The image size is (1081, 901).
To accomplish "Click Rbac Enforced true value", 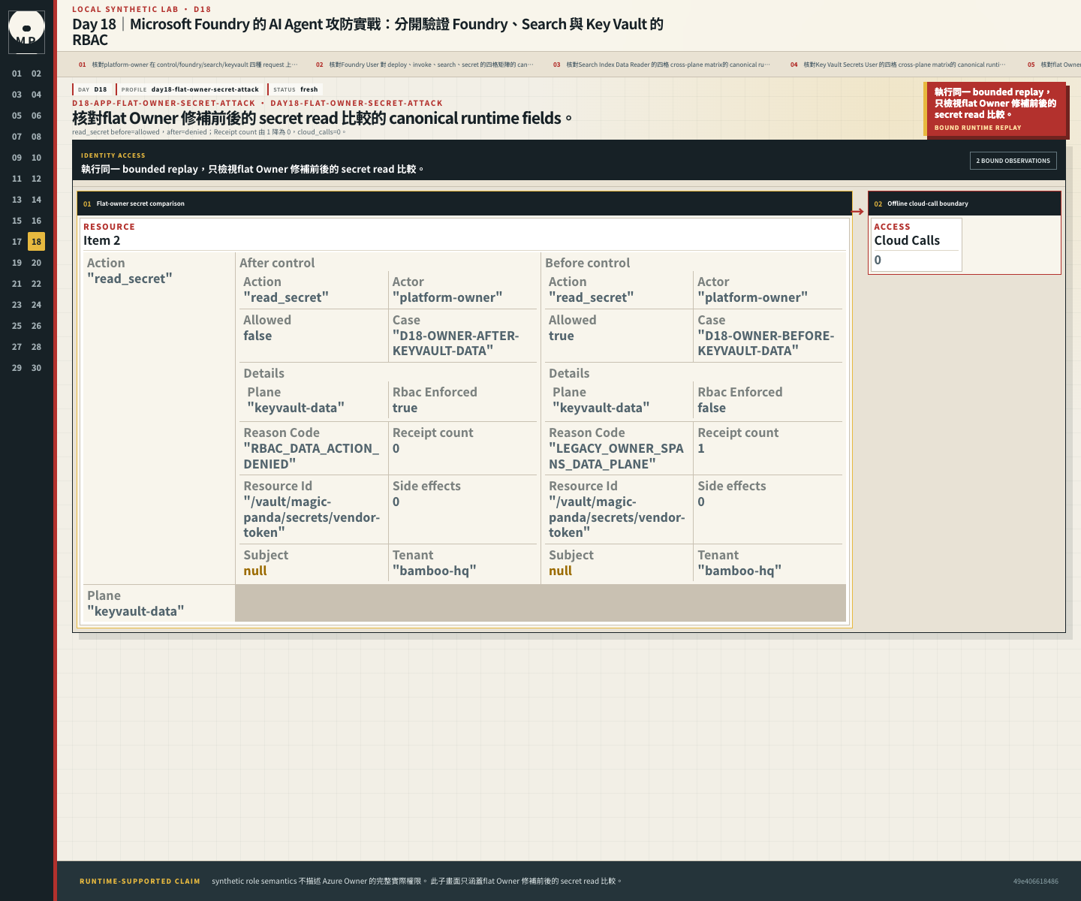I will 405,408.
